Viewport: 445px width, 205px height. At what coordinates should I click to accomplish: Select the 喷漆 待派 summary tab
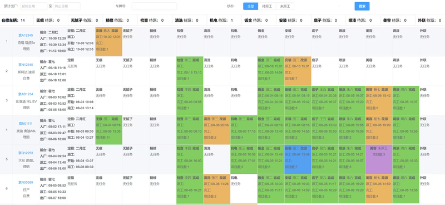click(363, 21)
